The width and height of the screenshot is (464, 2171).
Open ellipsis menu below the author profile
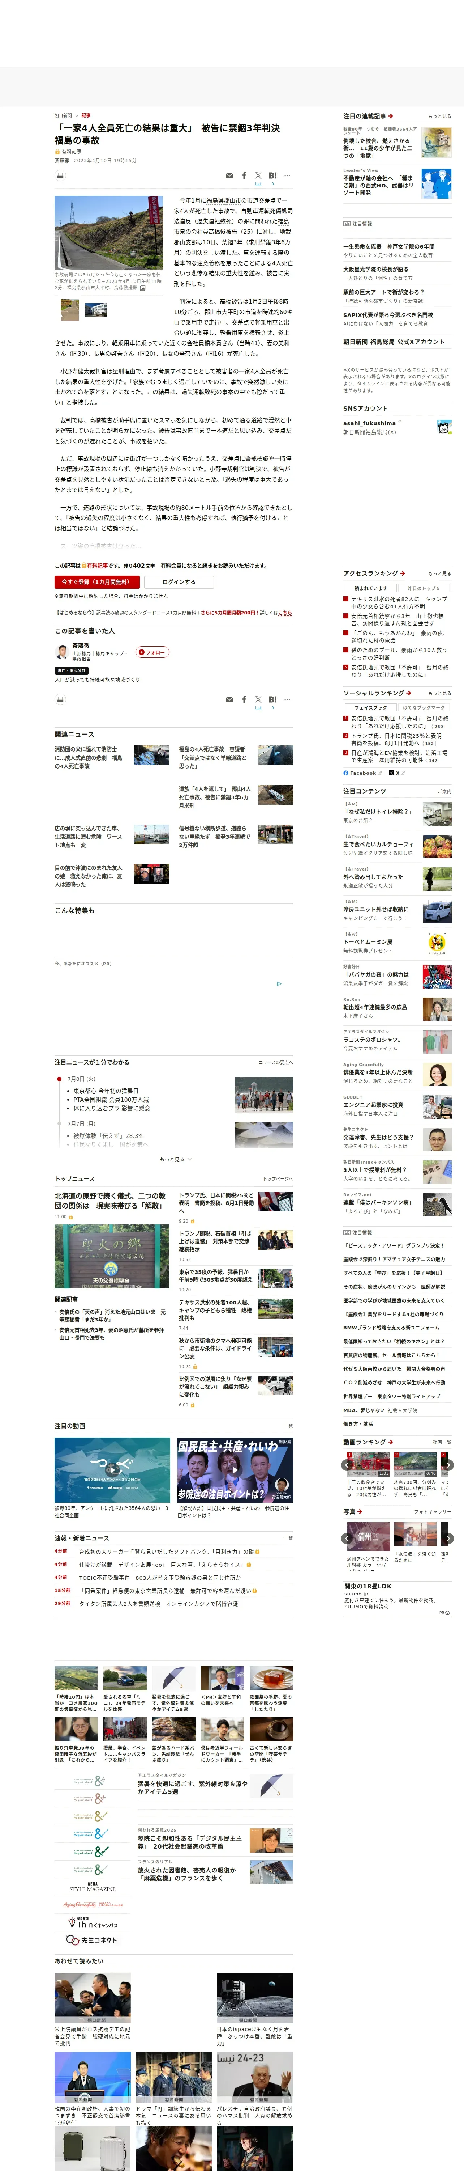pos(287,699)
